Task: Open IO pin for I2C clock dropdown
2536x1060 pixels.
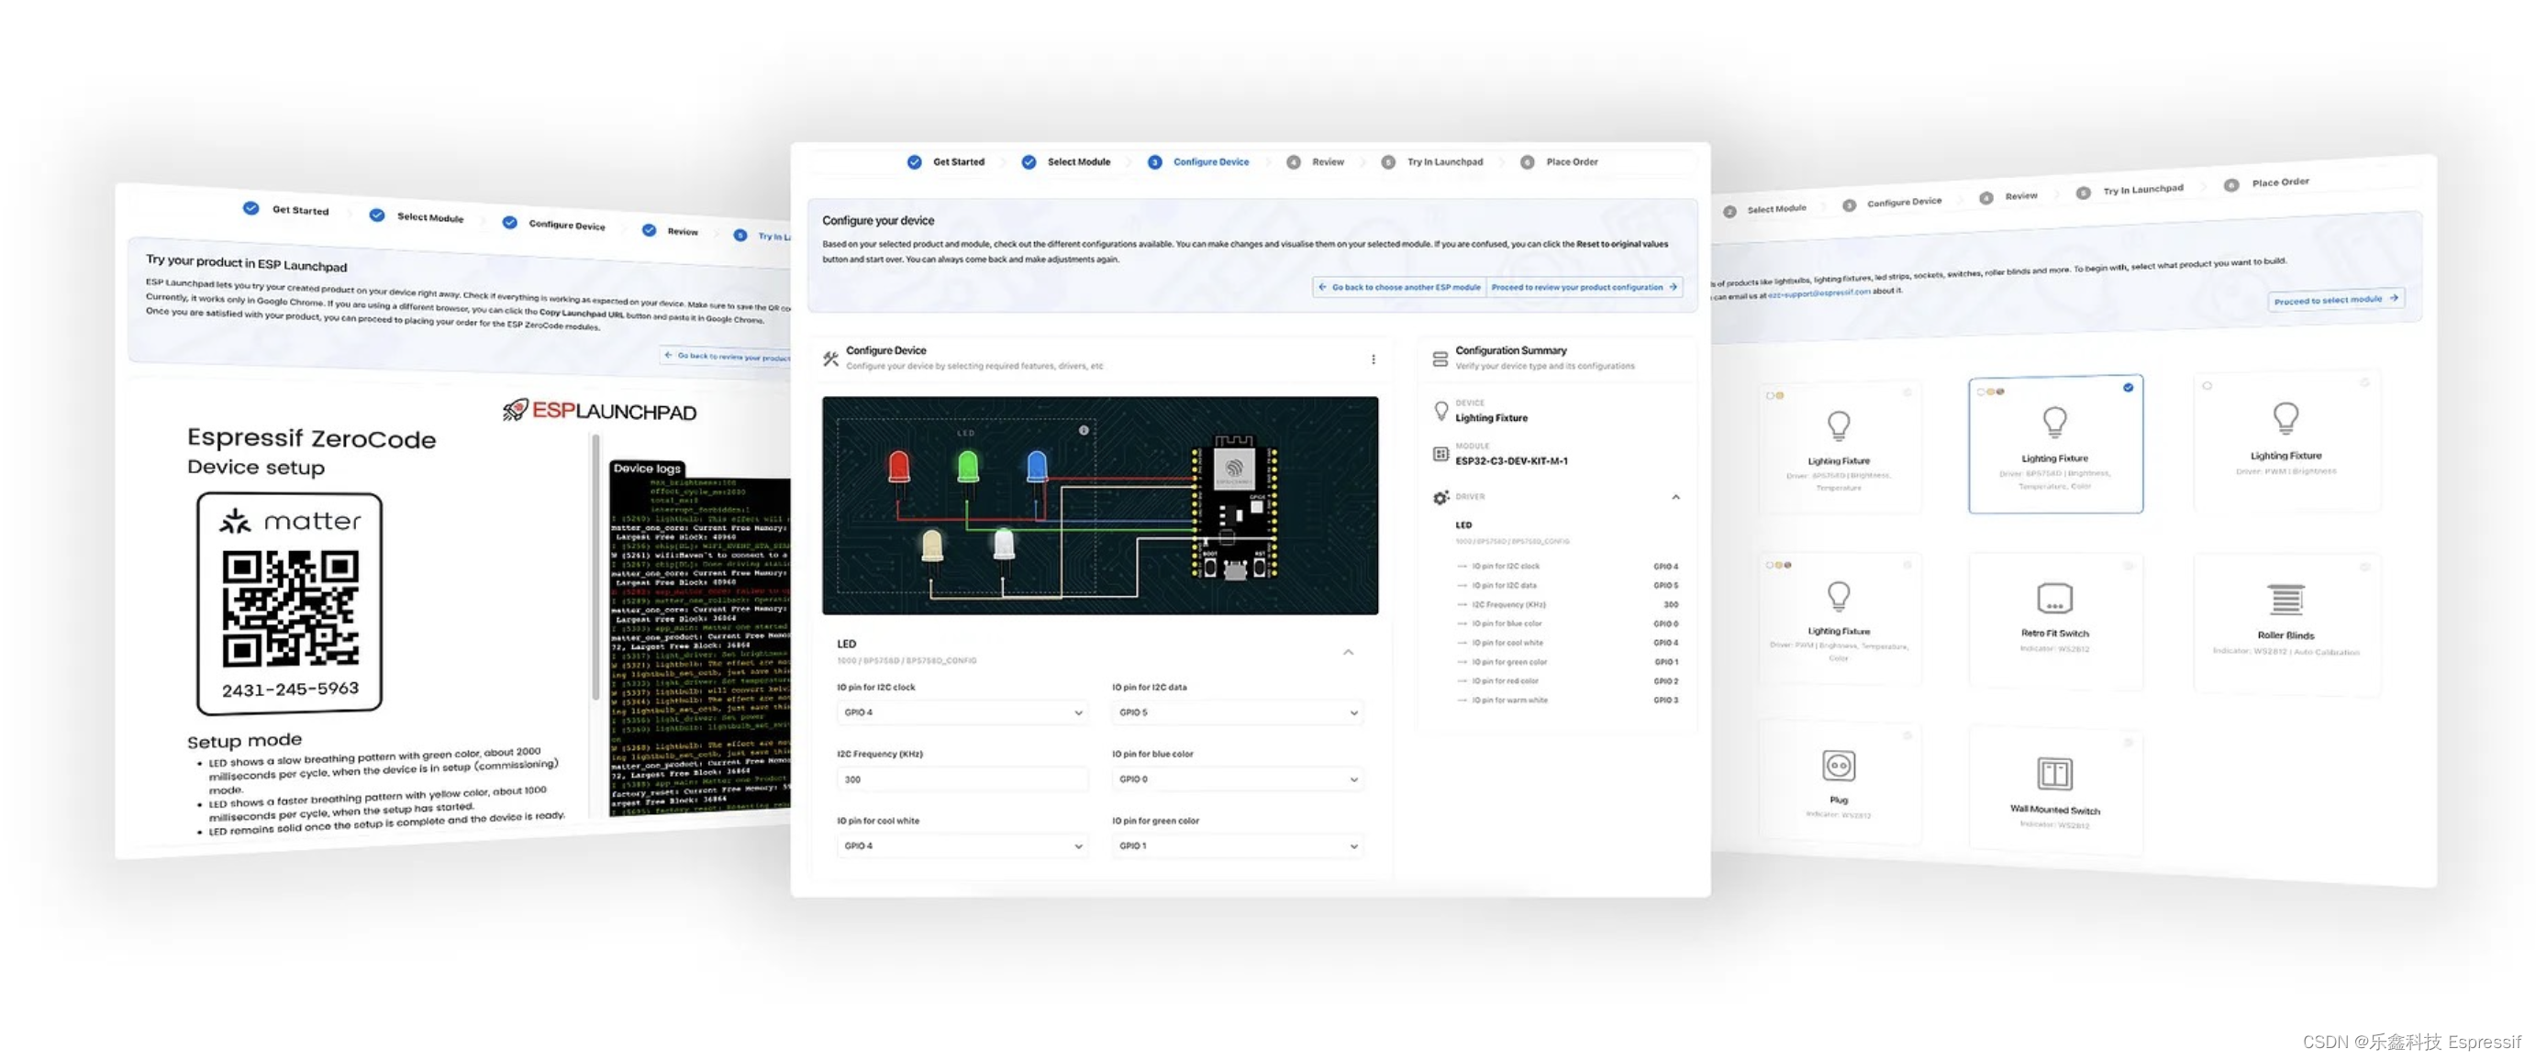Action: pos(962,712)
